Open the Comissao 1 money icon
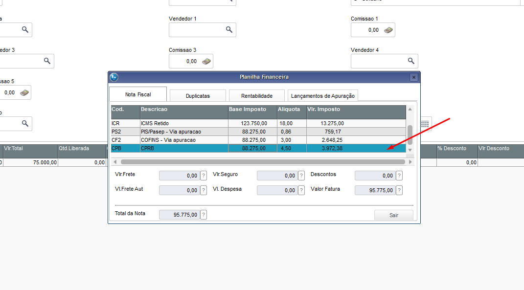Viewport: 524px width, 290px height. [388, 30]
